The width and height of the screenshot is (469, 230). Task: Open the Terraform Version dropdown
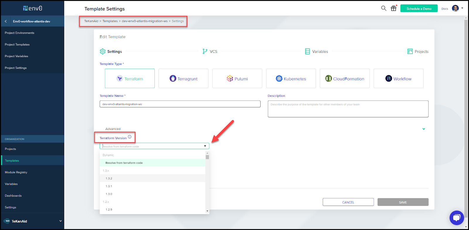point(154,146)
